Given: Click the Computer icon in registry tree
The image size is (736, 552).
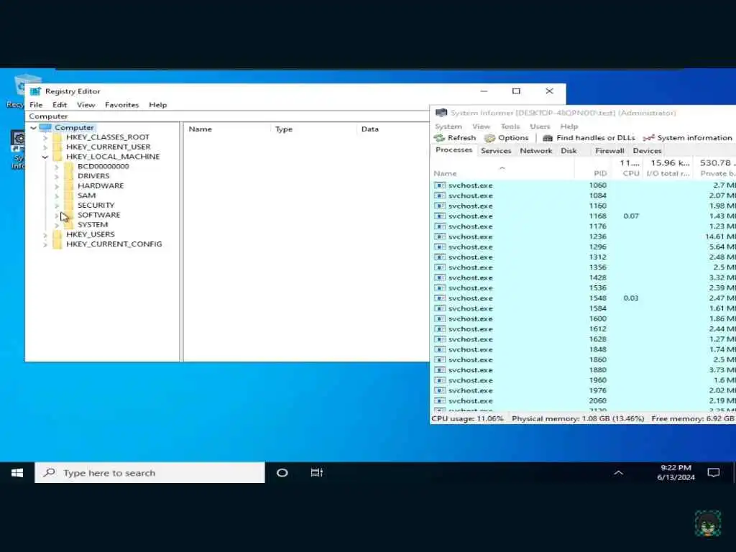Looking at the screenshot, I should pos(45,128).
